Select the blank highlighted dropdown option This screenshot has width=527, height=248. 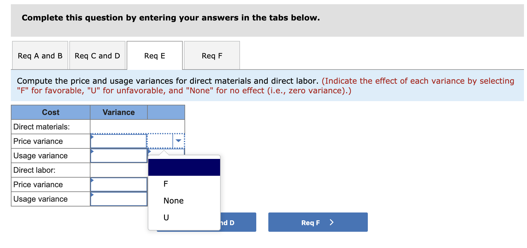[x=184, y=167]
